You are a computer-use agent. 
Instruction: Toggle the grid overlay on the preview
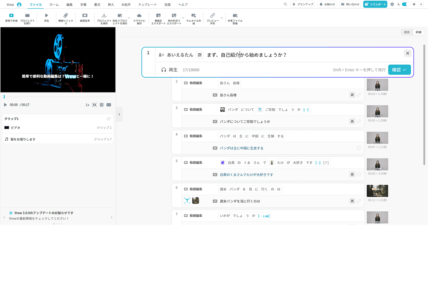(x=102, y=105)
